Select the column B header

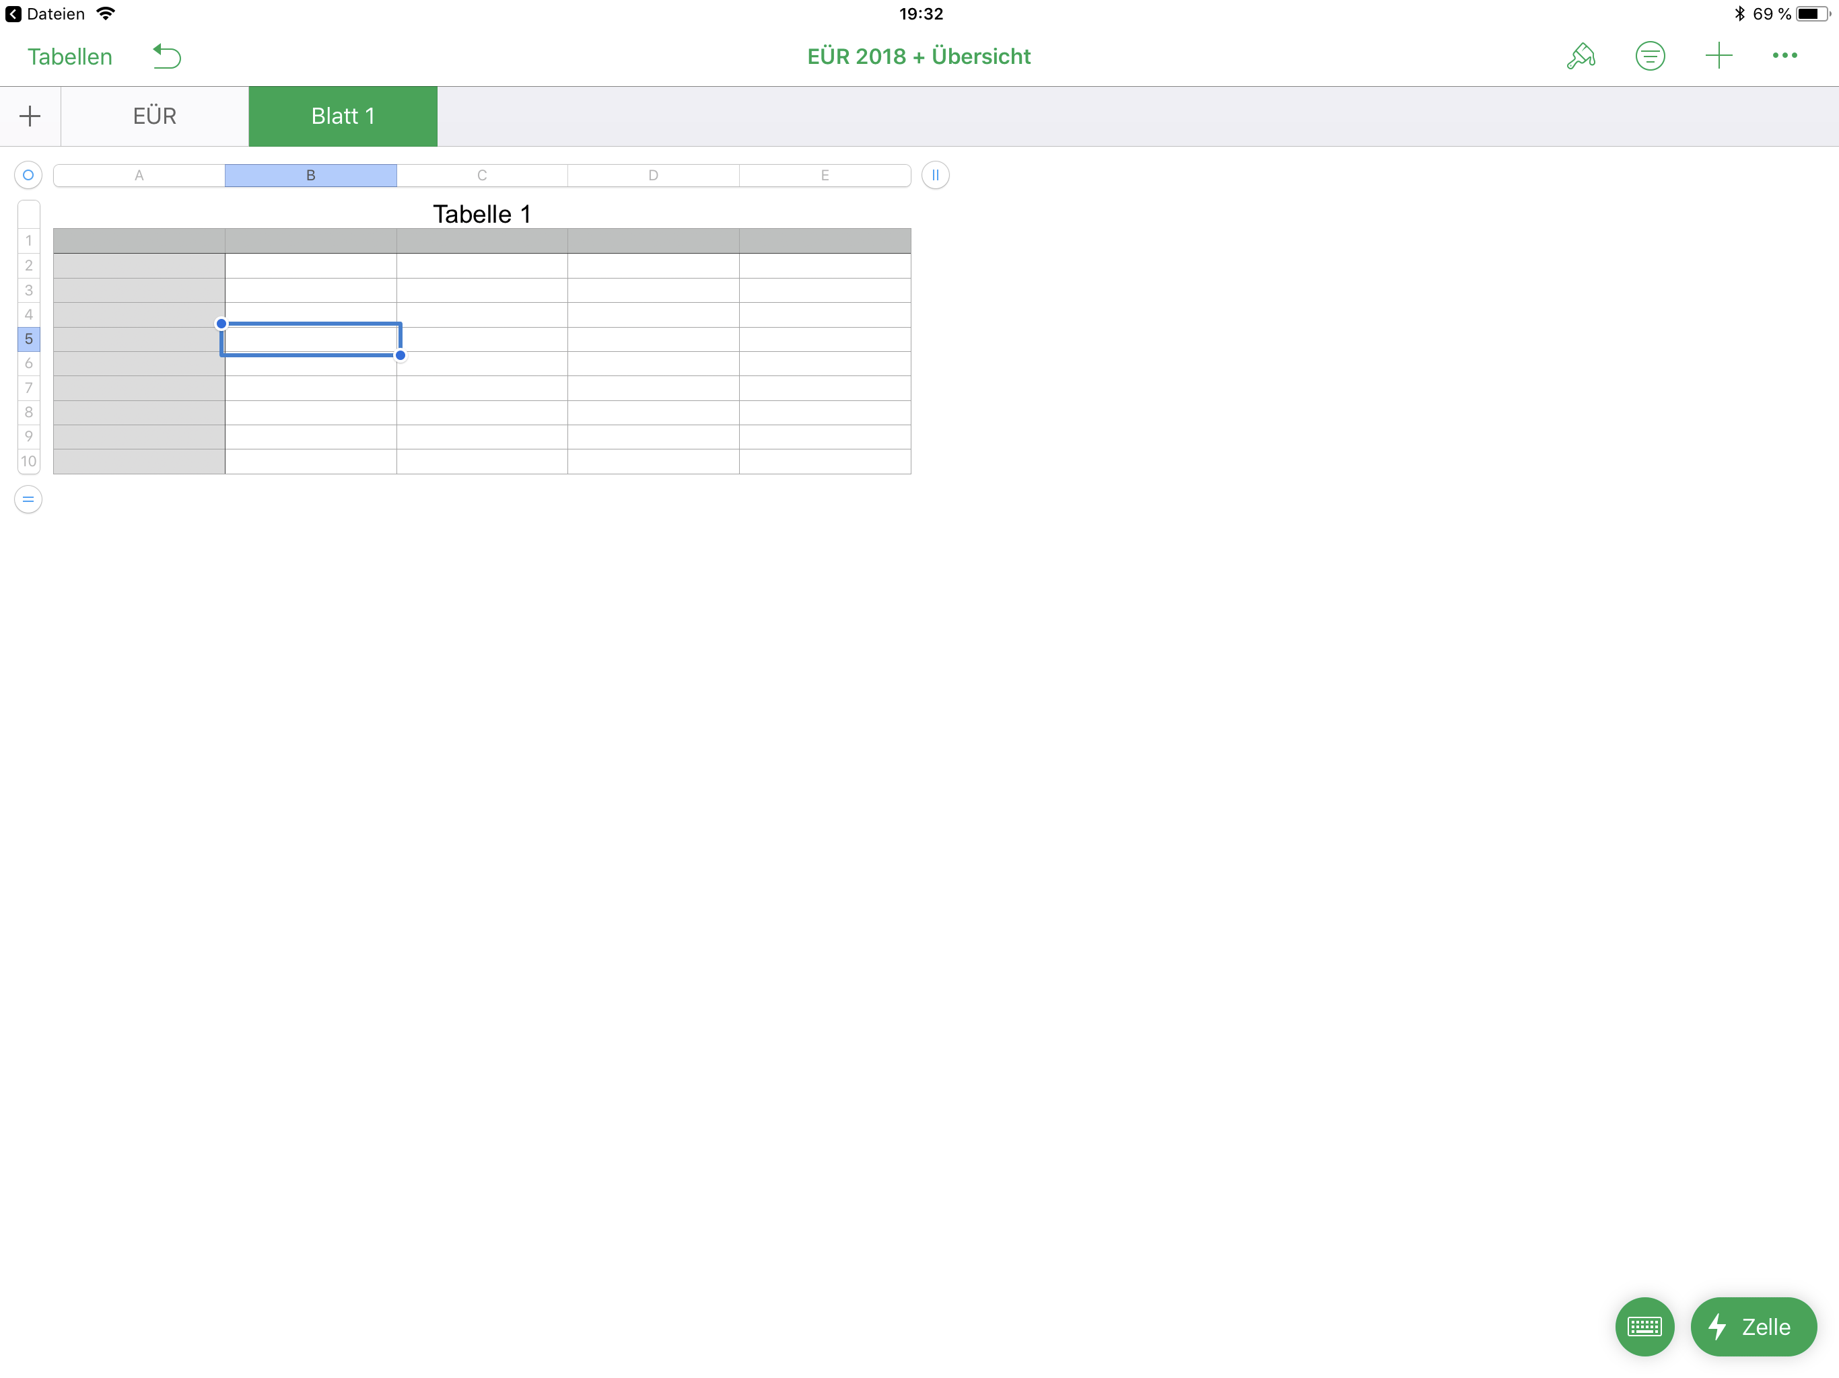[x=310, y=176]
